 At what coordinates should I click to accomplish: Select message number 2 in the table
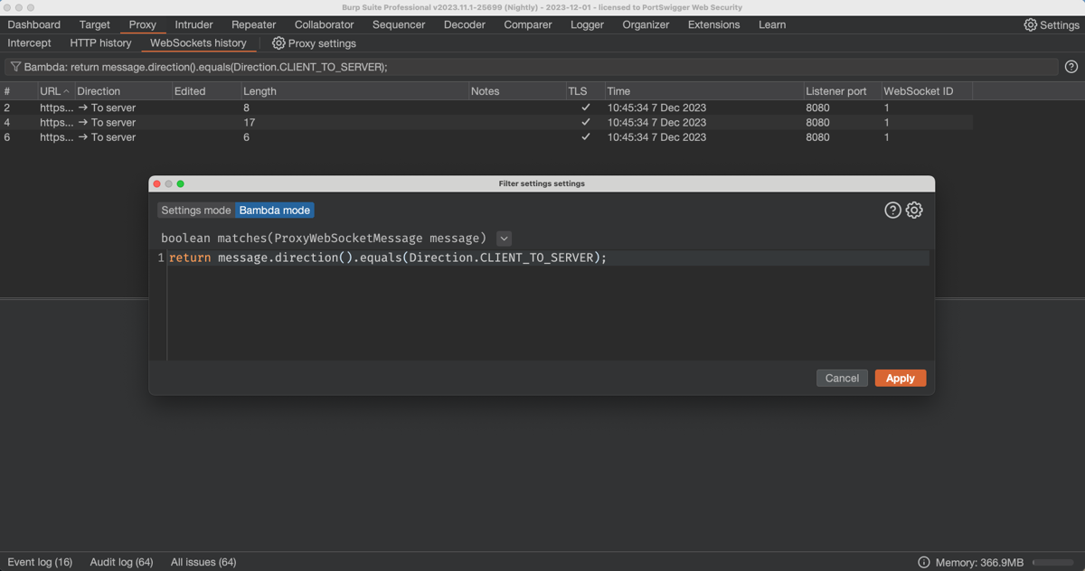point(7,108)
